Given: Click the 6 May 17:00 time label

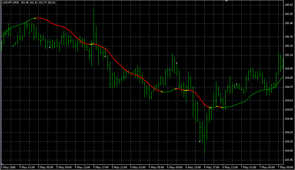Looking at the screenshot, I should (x=211, y=167).
